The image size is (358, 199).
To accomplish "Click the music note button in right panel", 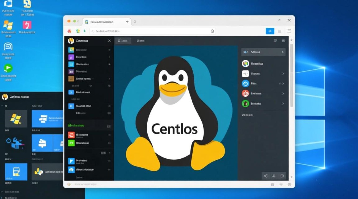I will (x=274, y=176).
